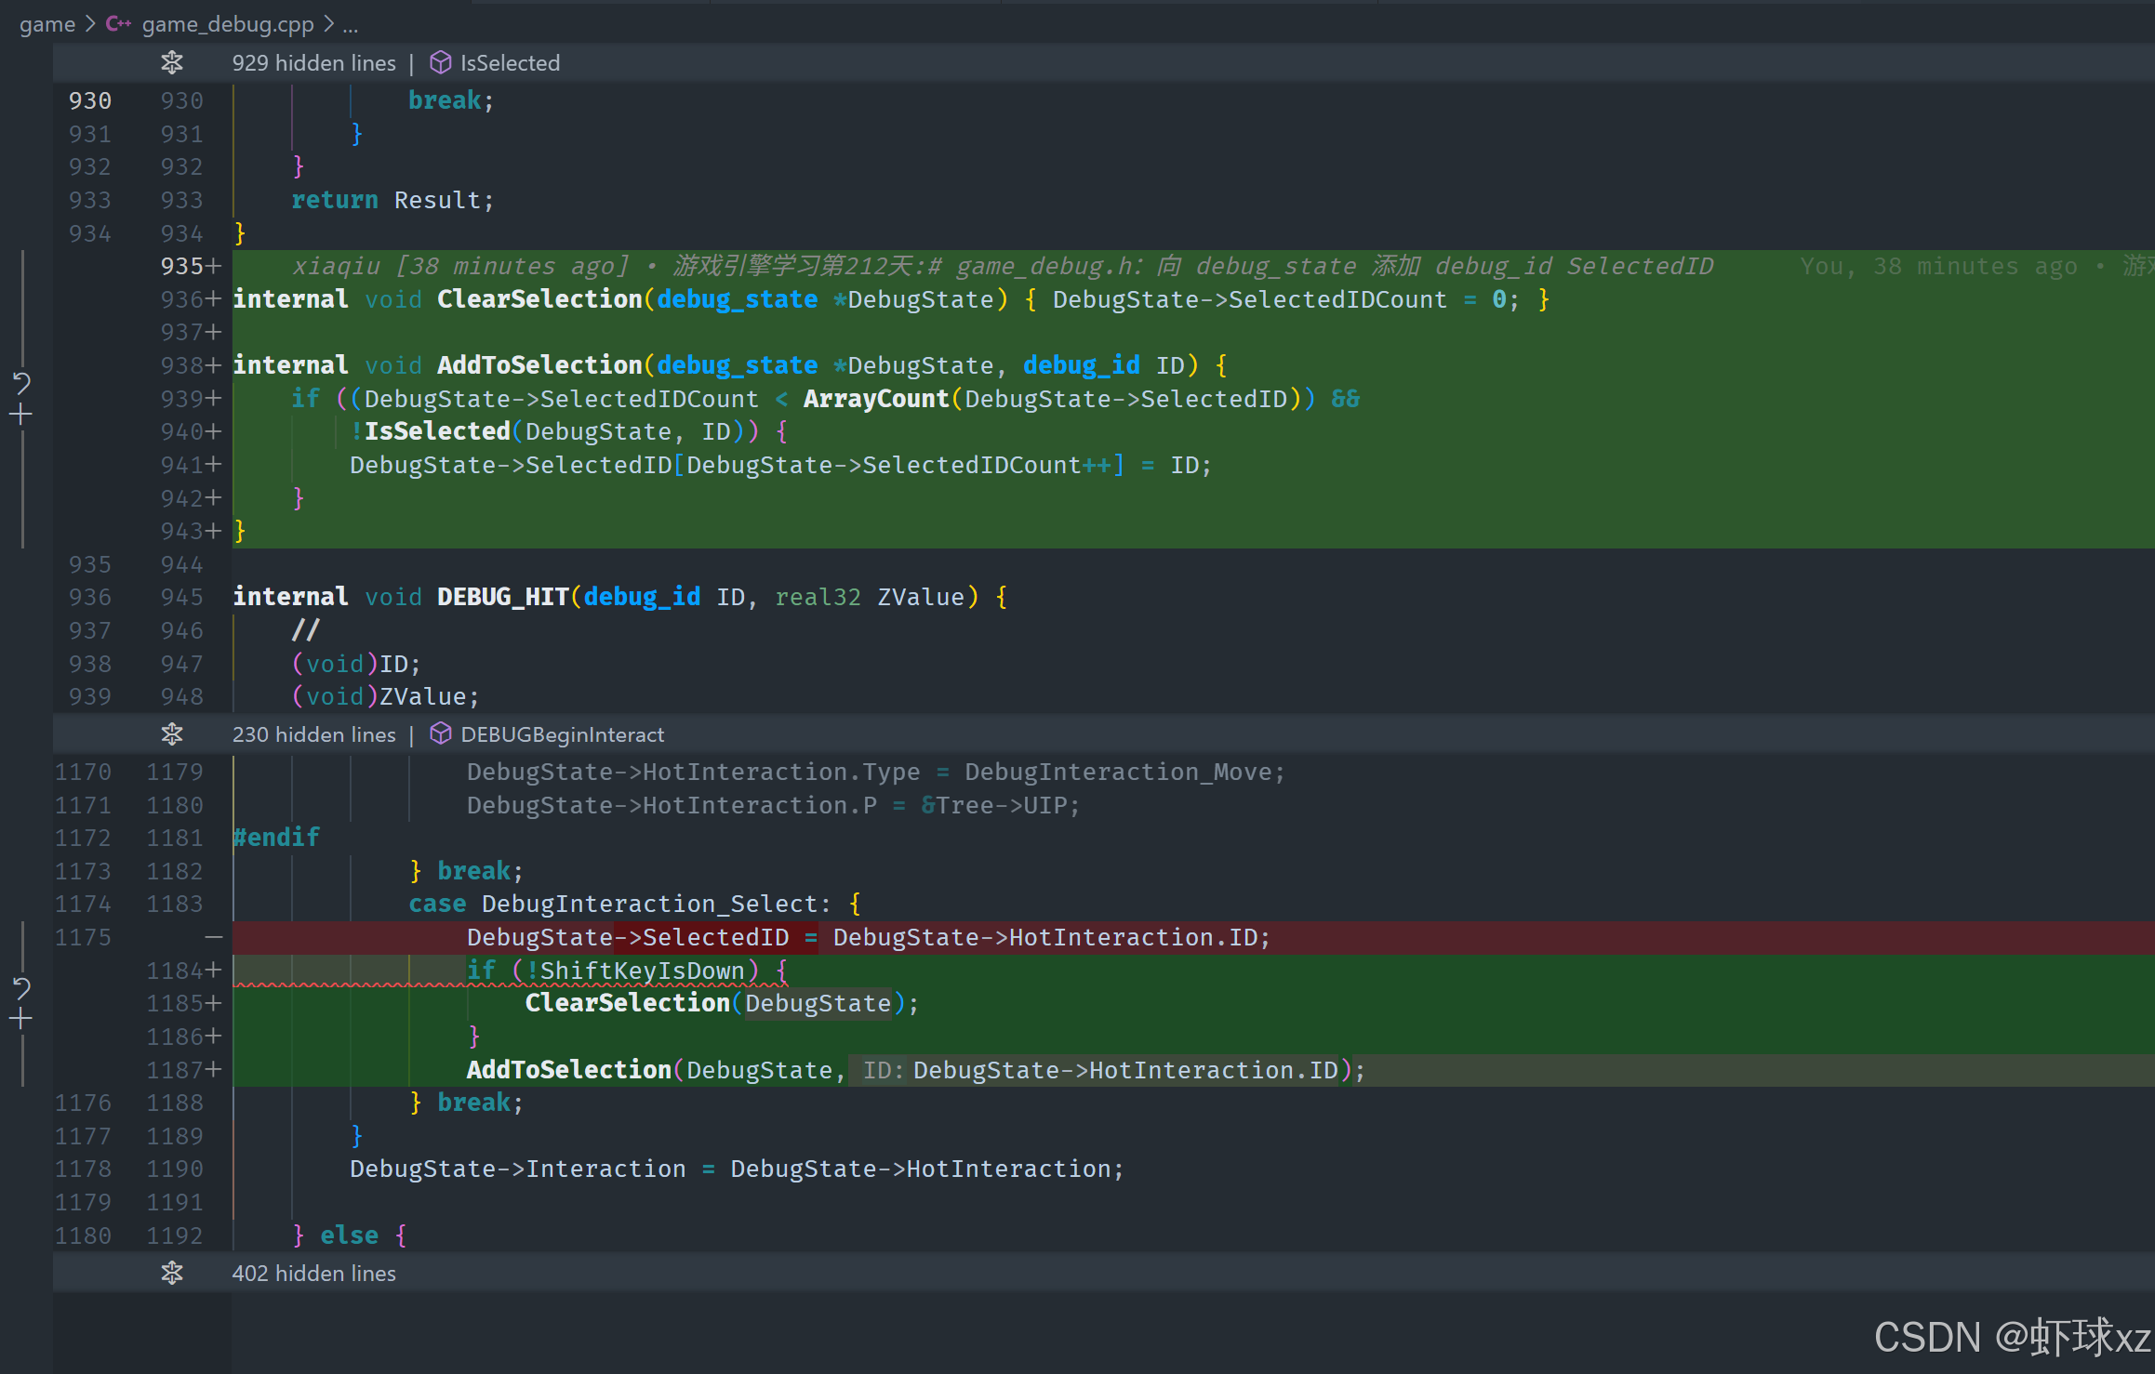Click the cube symbol icon beside IsSelected

[440, 63]
